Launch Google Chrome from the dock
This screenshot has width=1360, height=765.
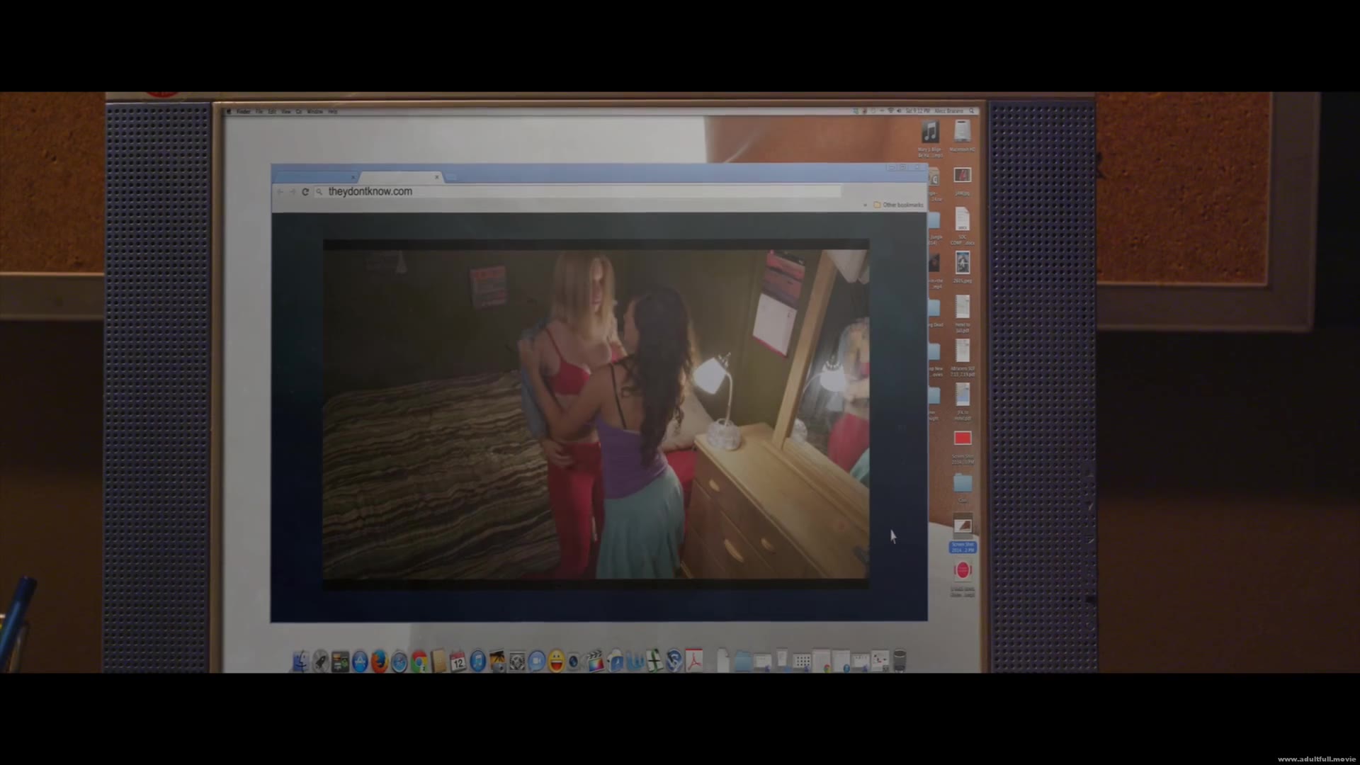[x=419, y=662]
